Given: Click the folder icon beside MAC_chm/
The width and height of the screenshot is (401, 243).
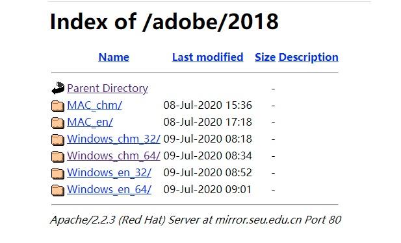Looking at the screenshot, I should click(58, 106).
